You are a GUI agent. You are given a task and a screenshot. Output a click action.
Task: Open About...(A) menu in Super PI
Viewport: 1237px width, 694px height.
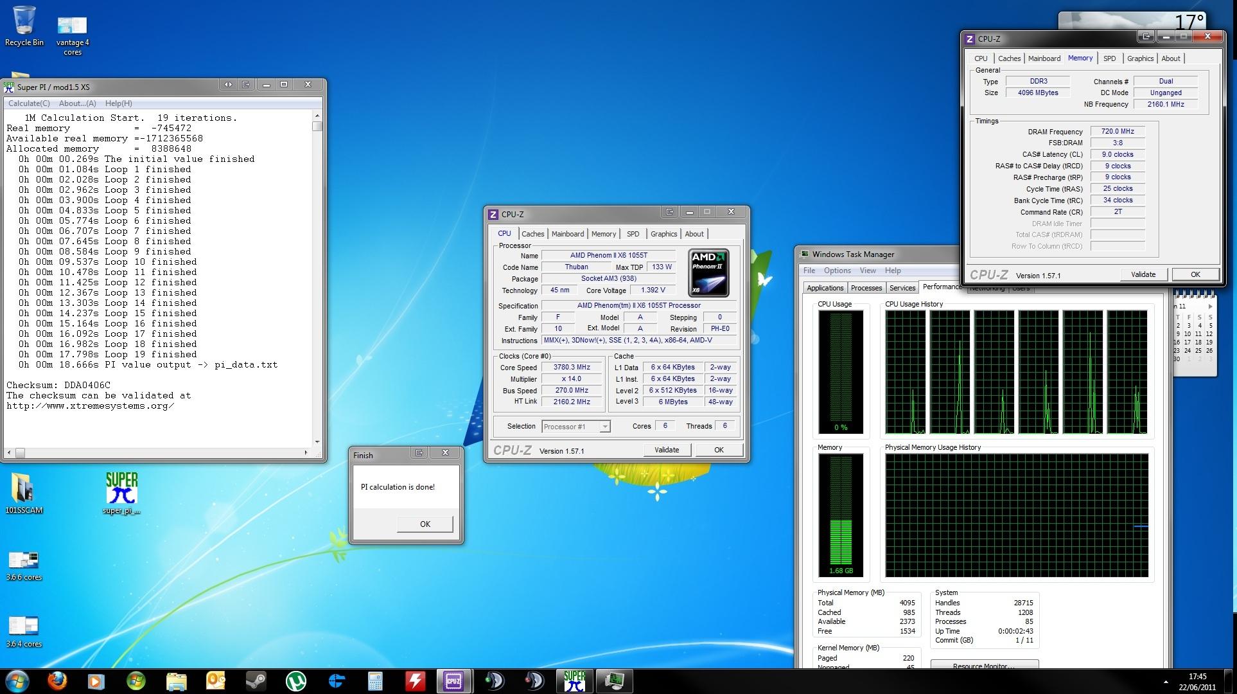tap(77, 103)
